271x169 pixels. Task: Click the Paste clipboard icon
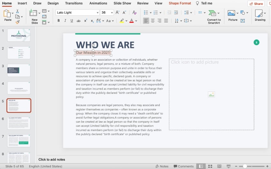[x=8, y=14]
